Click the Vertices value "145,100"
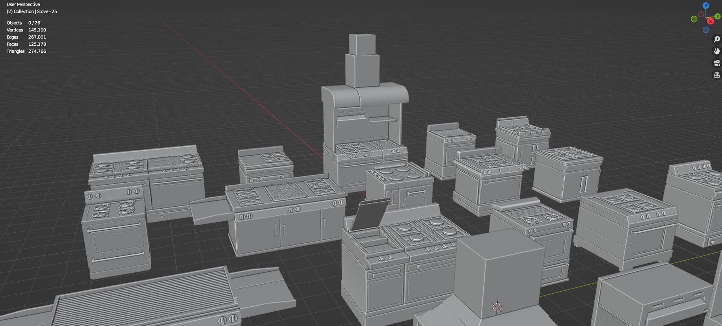Image resolution: width=722 pixels, height=326 pixels. pyautogui.click(x=37, y=30)
